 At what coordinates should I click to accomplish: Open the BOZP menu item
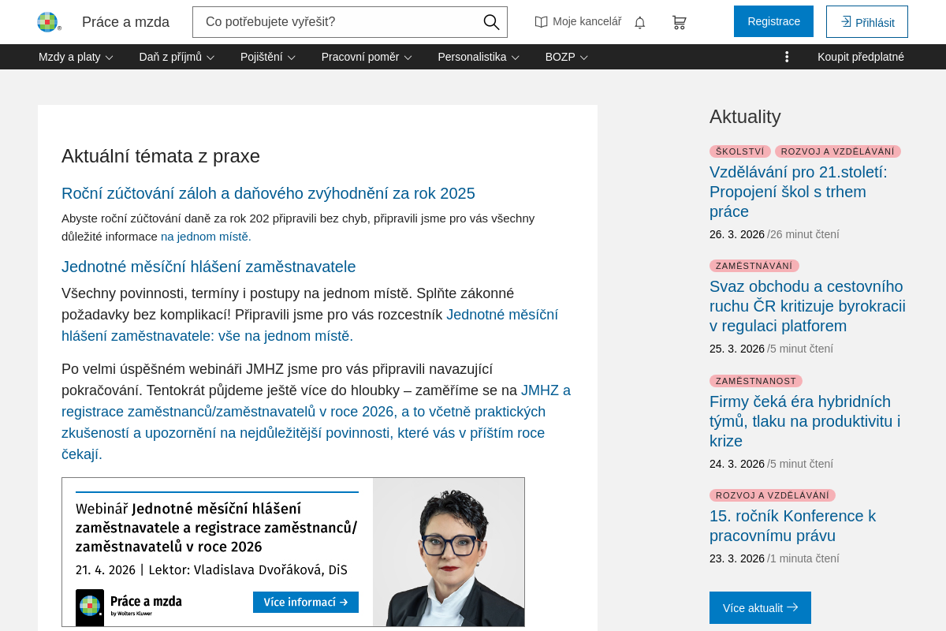(x=566, y=57)
